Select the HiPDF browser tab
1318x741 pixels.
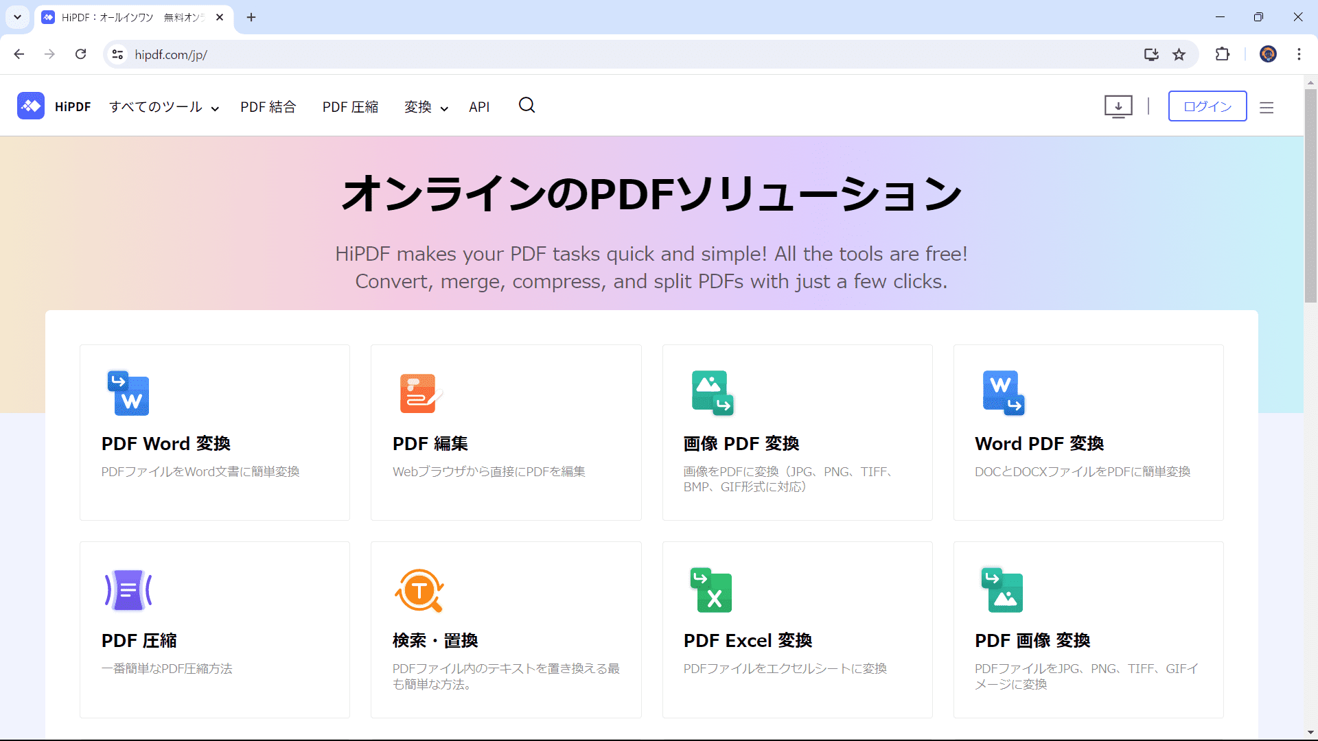(x=133, y=17)
